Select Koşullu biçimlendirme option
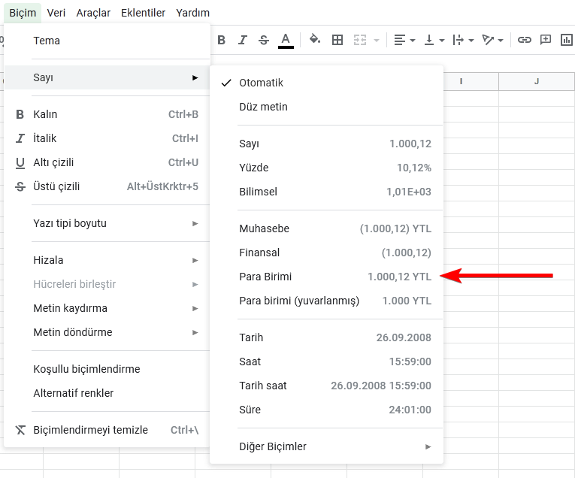 pos(86,369)
